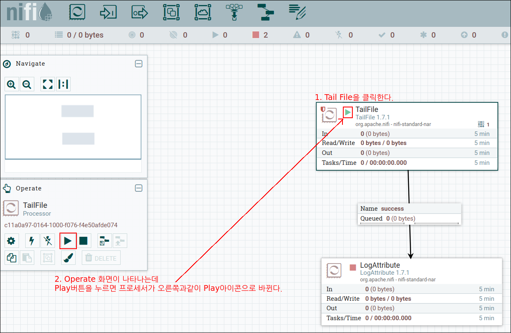The image size is (511, 333).
Task: Stop the selected processor from Operate panel
Action: [x=83, y=240]
